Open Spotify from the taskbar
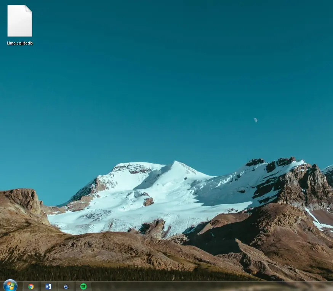Image resolution: width=333 pixels, height=291 pixels. click(x=83, y=286)
